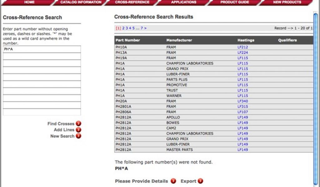Image resolution: width=320 pixels, height=187 pixels.
Task: Click the red Please Provide Details icon
Action: [173, 181]
